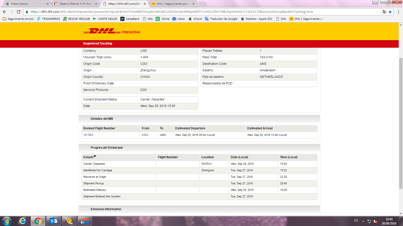Image resolution: width=403 pixels, height=226 pixels.
Task: Open TRIMARBROS bookmark
Action: point(49,19)
